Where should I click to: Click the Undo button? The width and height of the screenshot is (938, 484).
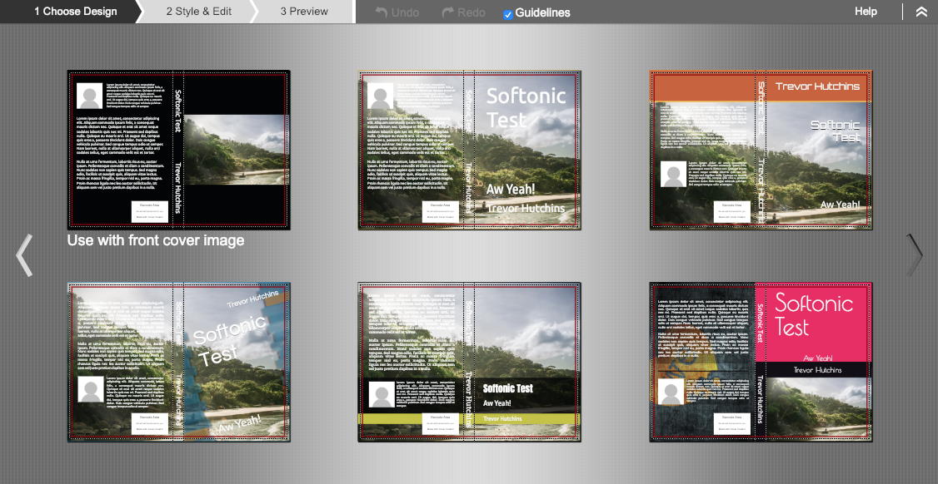pos(397,12)
